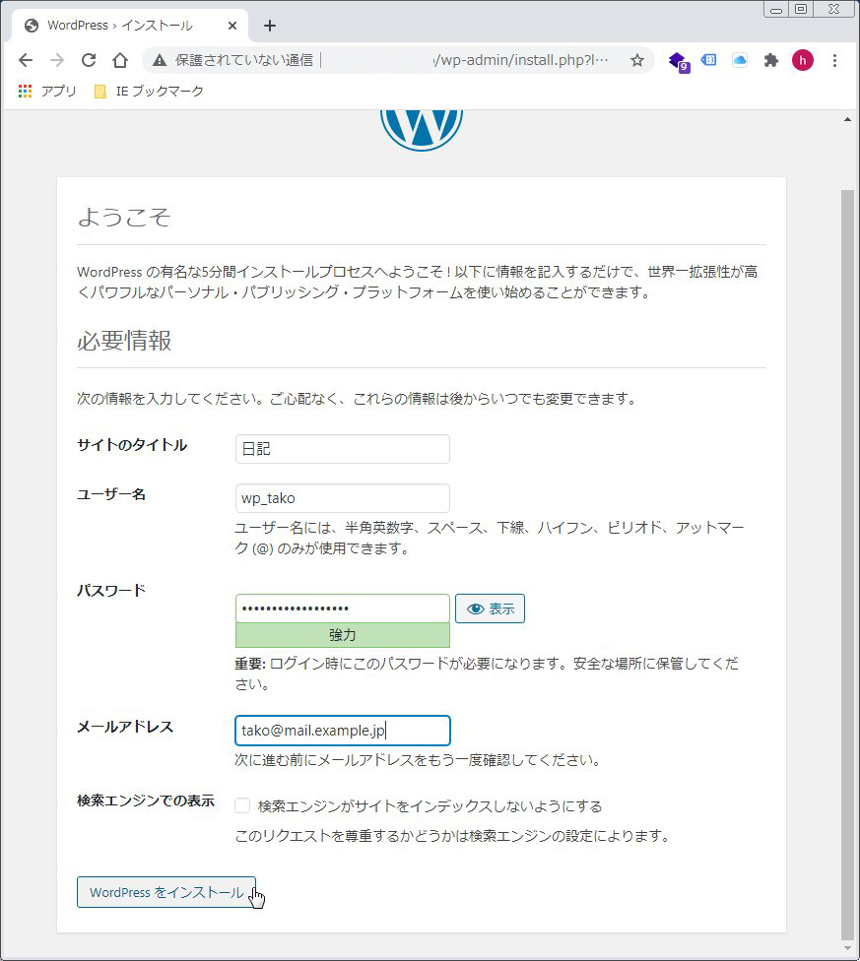Close the Chrome window
860x961 pixels.
pos(833,9)
